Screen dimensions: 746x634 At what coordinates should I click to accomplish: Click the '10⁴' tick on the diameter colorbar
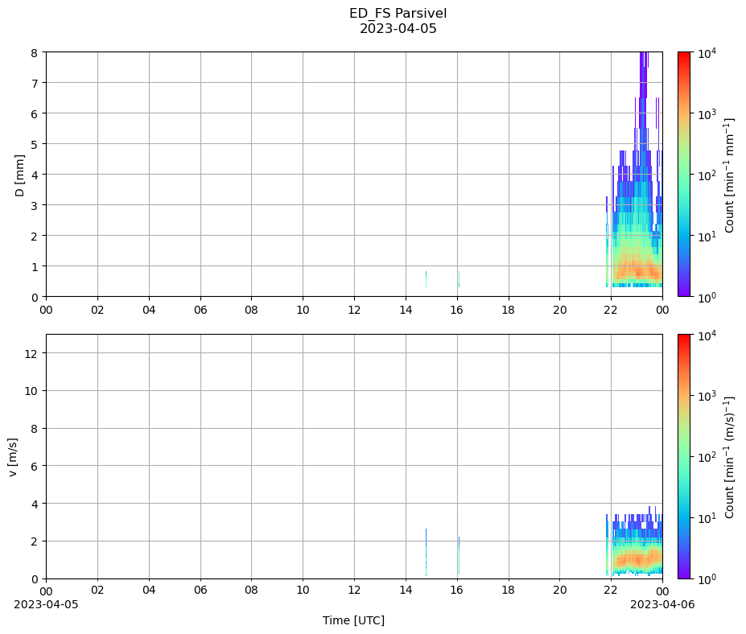coord(707,52)
